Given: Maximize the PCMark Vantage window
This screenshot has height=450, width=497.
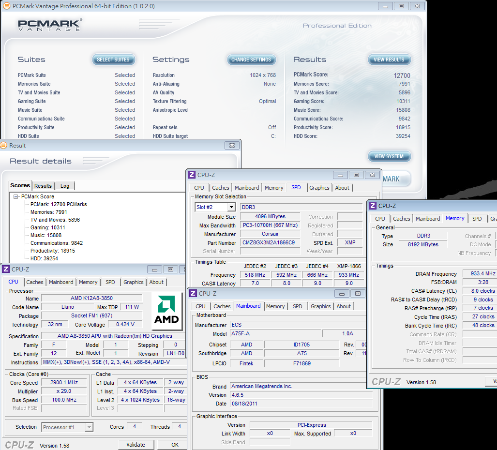Looking at the screenshot, I should [401, 6].
